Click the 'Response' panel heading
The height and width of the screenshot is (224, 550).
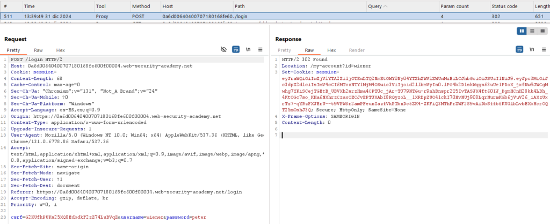pyautogui.click(x=288, y=39)
